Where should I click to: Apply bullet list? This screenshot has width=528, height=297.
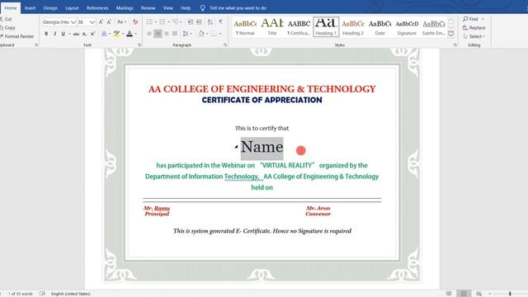point(149,22)
